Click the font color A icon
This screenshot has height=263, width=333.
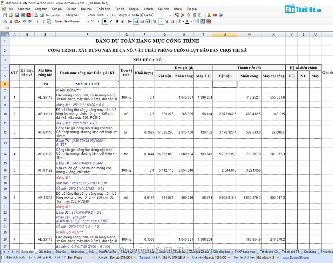pyautogui.click(x=187, y=21)
